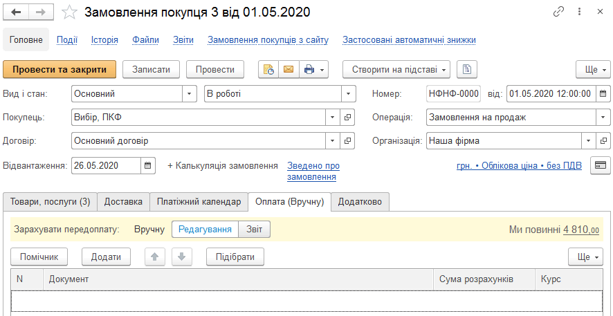
Task: Click the Покупець field Вибір, ПКФ
Action: tap(199, 117)
